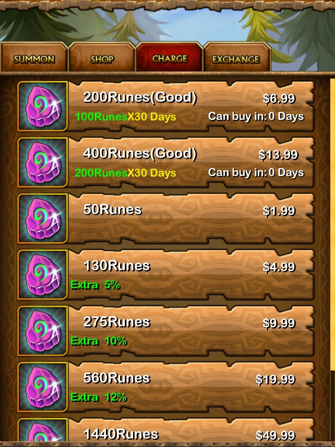
Task: Purchase the $4.99 price for 130Runes
Action: [279, 267]
